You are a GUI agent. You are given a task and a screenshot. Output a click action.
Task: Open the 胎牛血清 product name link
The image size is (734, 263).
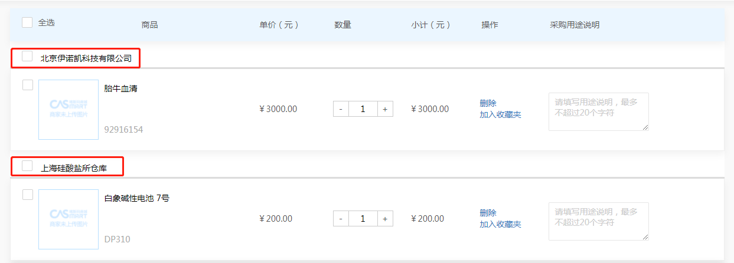(120, 89)
